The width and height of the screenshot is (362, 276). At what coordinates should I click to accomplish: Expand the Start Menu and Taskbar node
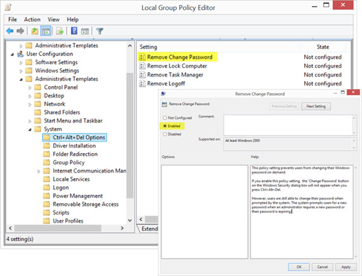tap(30, 121)
